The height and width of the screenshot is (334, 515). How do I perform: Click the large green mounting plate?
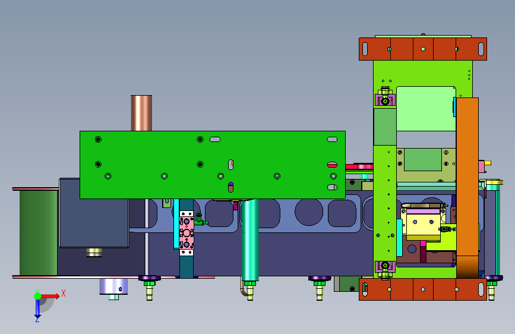point(213,165)
